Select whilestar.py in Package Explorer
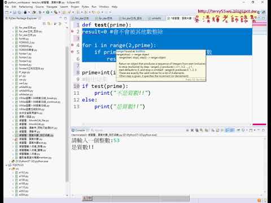The image size is (271, 203). click(26, 94)
